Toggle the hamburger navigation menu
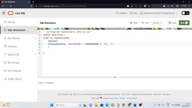The image size is (192, 108). point(4,13)
